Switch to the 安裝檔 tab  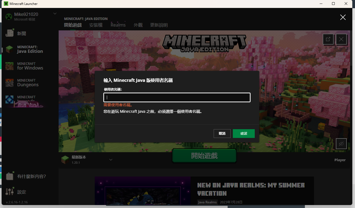pos(96,25)
